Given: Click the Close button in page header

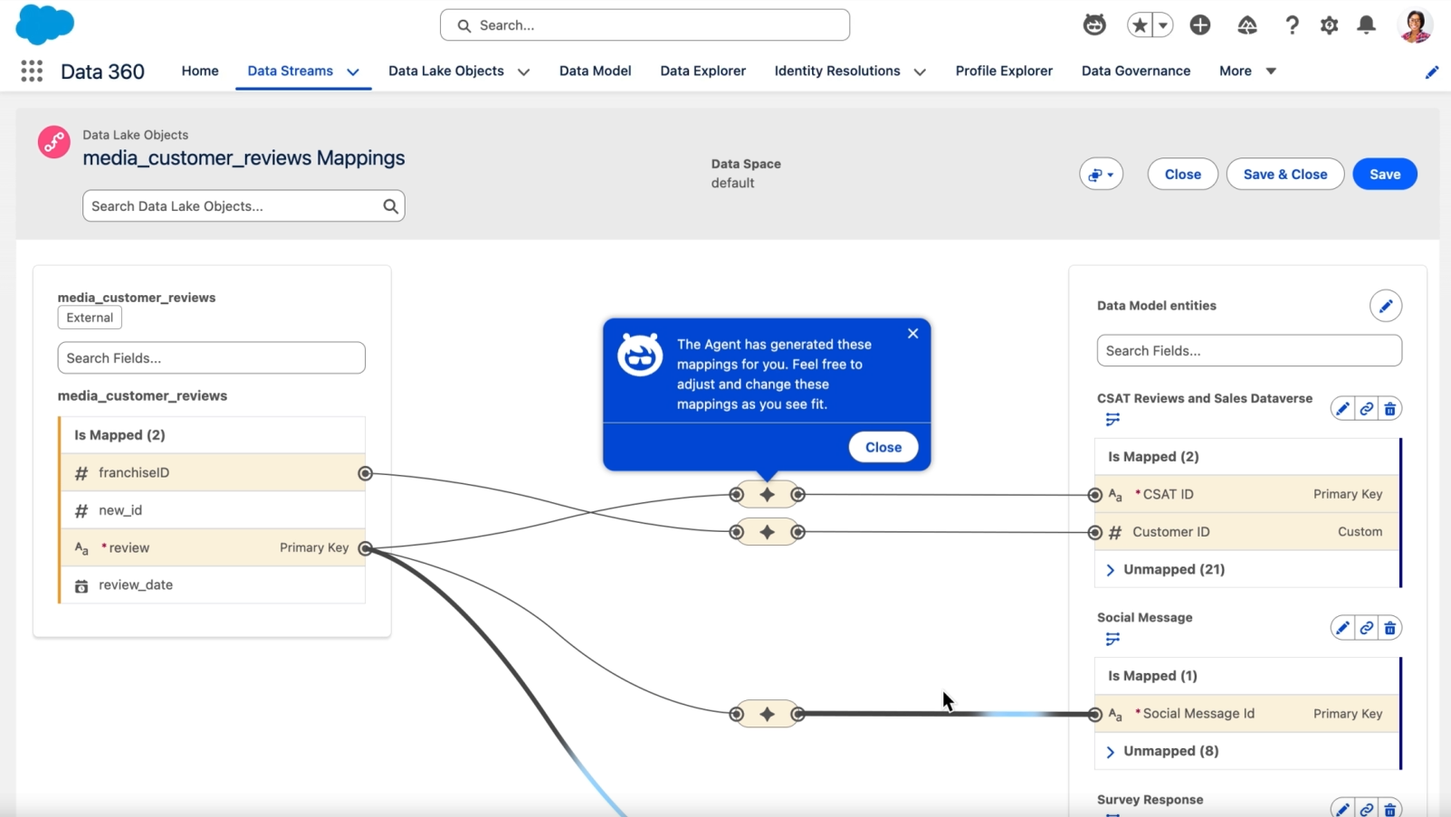Looking at the screenshot, I should pos(1182,175).
